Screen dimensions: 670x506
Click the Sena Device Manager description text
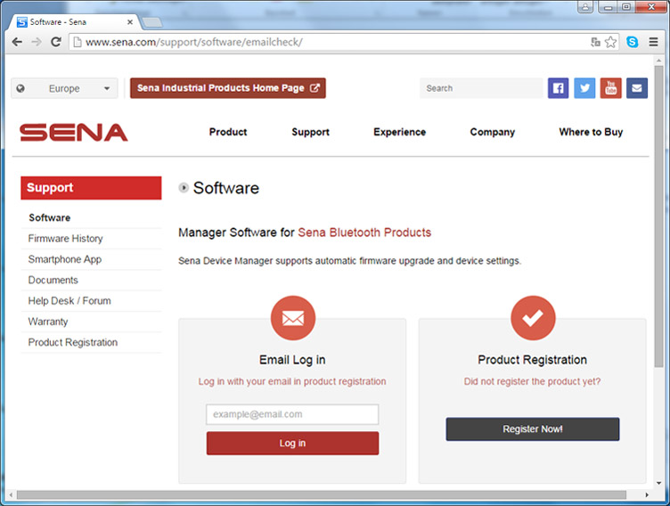click(350, 261)
